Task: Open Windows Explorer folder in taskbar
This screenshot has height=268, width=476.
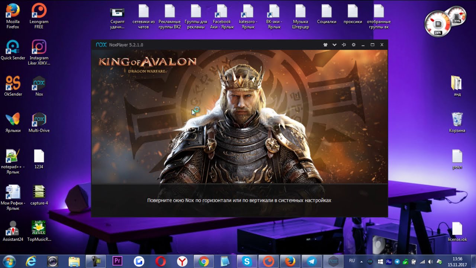Action: tap(74, 262)
